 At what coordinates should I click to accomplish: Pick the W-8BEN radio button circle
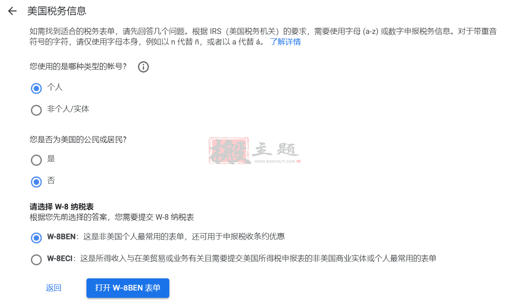36,238
